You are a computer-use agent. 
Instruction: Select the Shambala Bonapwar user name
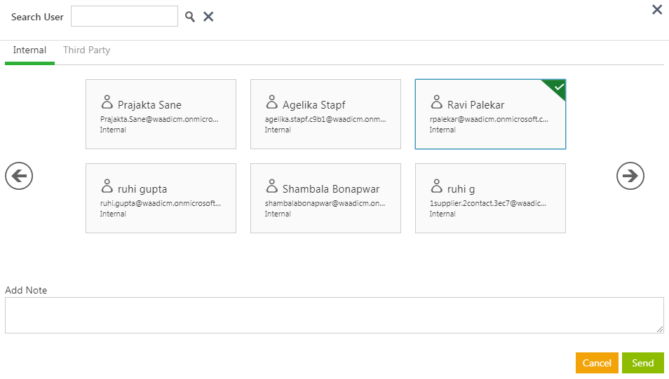coord(331,189)
